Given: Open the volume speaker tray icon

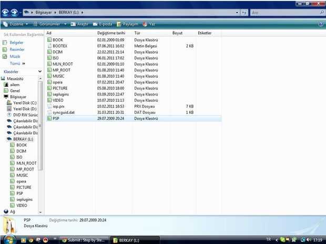Looking at the screenshot, I should click(x=309, y=240).
